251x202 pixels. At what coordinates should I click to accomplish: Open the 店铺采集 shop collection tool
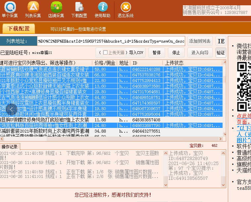[56, 10]
